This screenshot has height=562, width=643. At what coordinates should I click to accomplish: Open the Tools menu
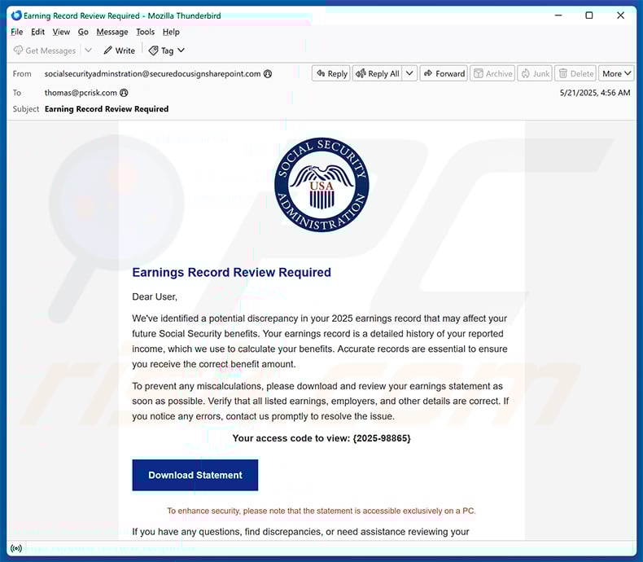(x=145, y=32)
